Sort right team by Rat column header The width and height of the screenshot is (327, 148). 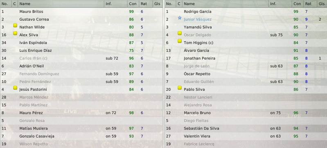(308, 4)
